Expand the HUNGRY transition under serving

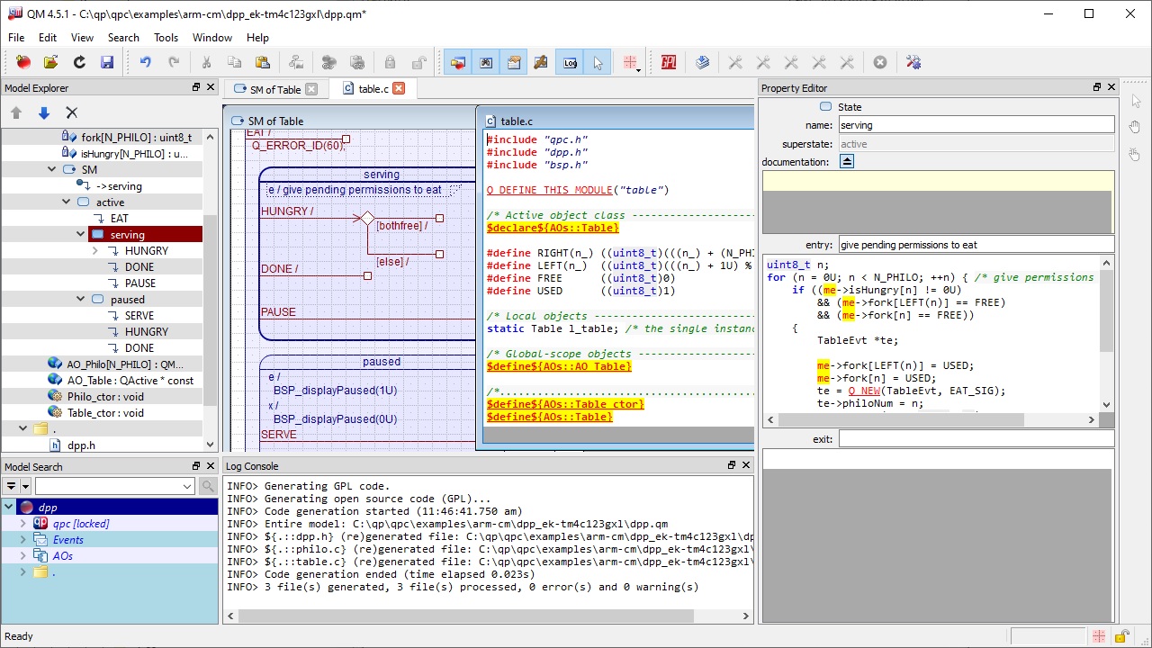(95, 251)
